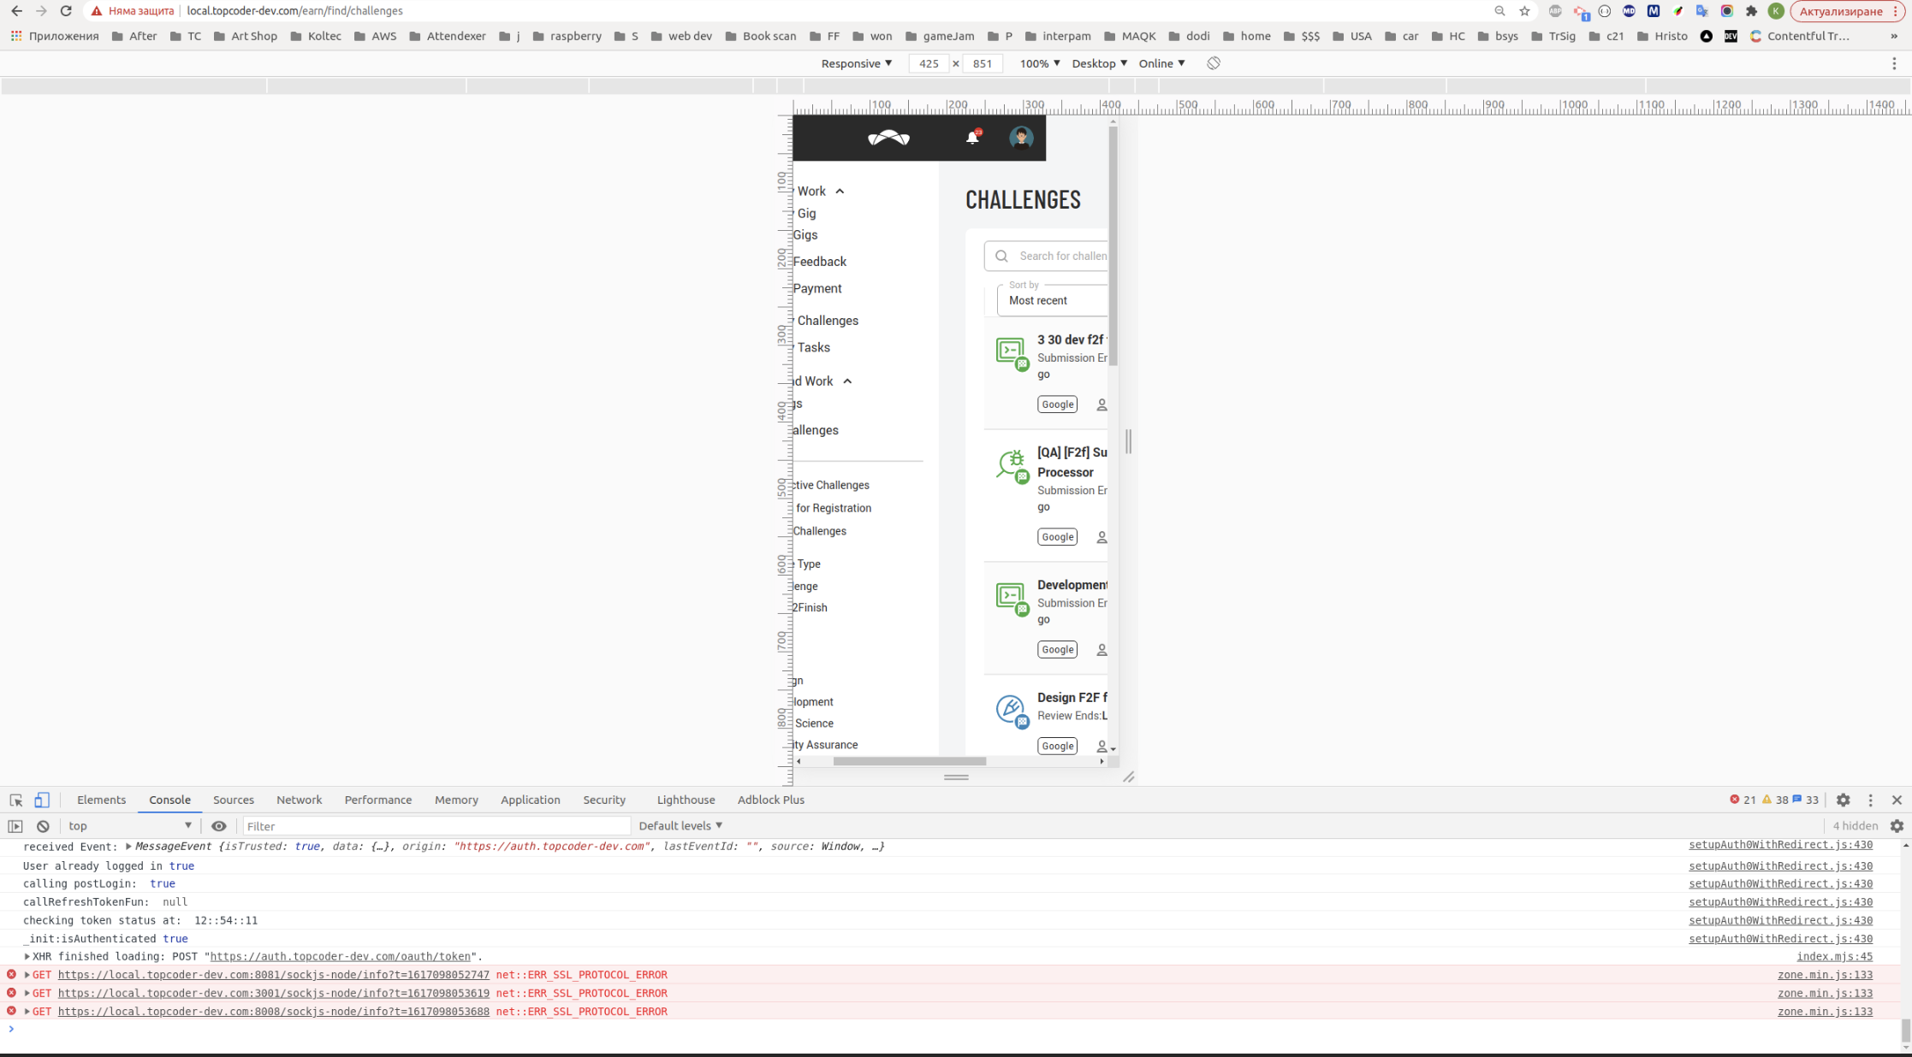Open the user avatar menu

[1020, 138]
